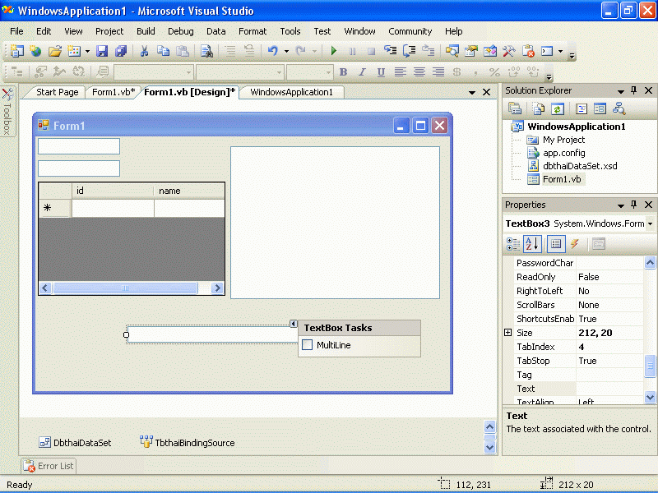Open Add New Item dropdown arrow

87,52
